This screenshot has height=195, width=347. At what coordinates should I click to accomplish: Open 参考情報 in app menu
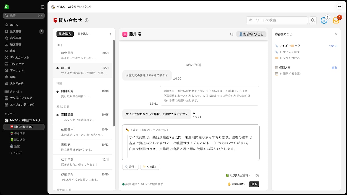click(24, 133)
